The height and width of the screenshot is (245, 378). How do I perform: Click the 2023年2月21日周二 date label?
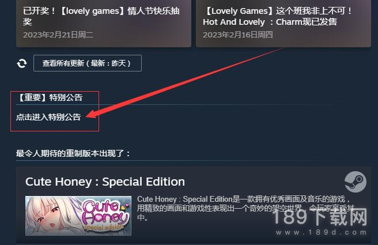[58, 35]
